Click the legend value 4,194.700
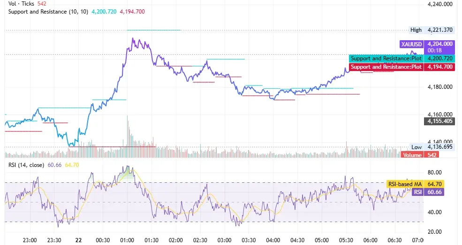Image resolution: width=462 pixels, height=245 pixels. (132, 12)
